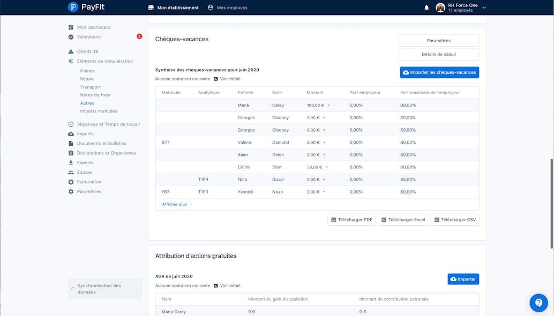The height and width of the screenshot is (316, 554).
Task: Click the Télécharger Excel button
Action: click(403, 220)
